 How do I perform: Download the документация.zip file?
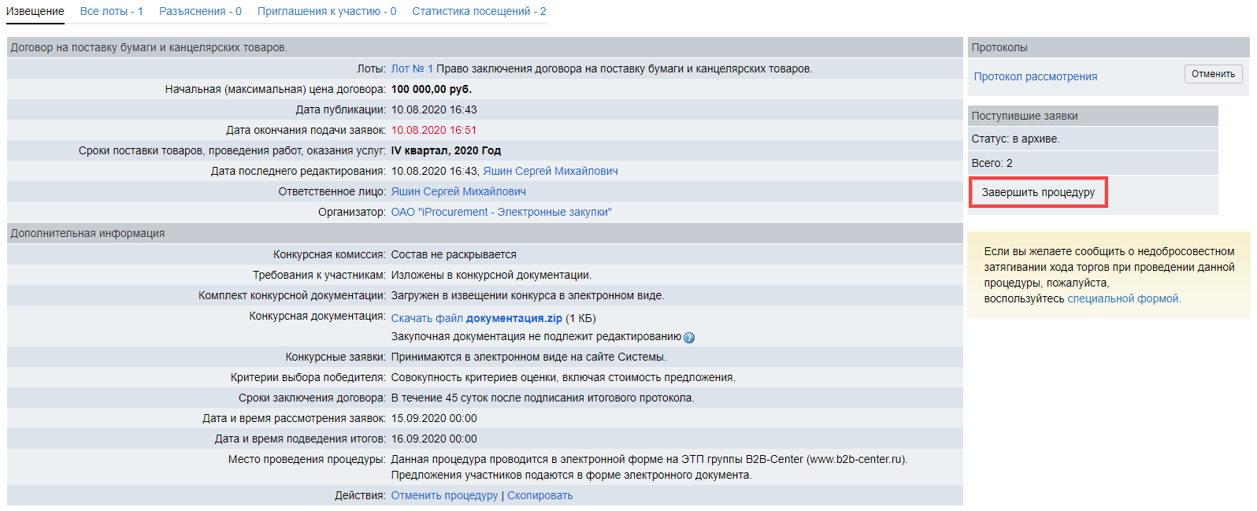pyautogui.click(x=476, y=318)
